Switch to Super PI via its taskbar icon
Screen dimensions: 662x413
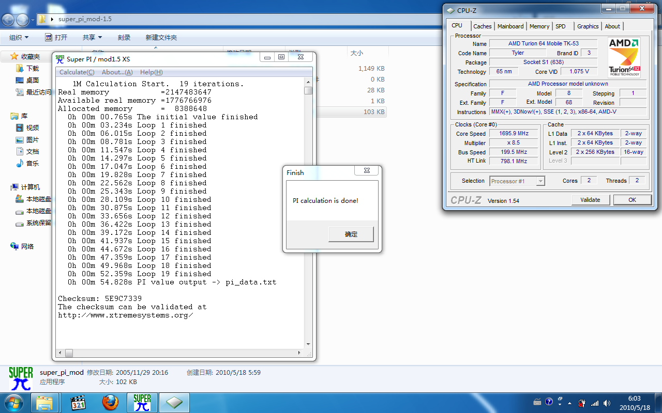point(142,403)
